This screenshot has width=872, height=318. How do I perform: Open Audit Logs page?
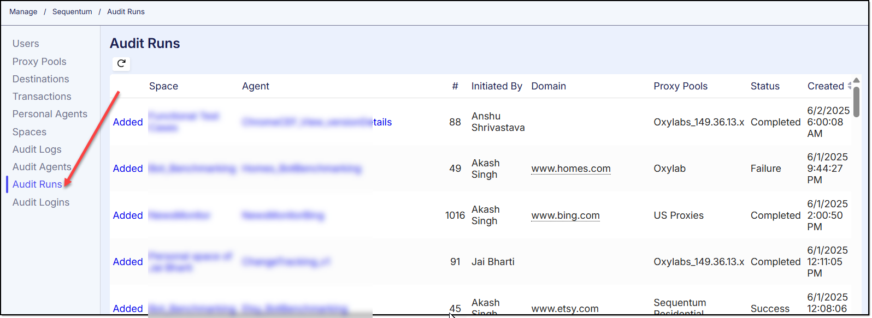(x=37, y=149)
